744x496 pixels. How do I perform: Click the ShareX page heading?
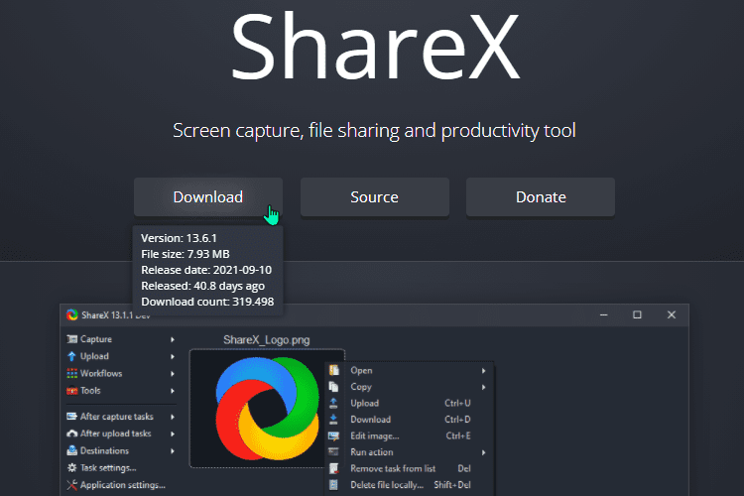375,46
